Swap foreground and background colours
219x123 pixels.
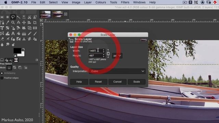point(24,49)
